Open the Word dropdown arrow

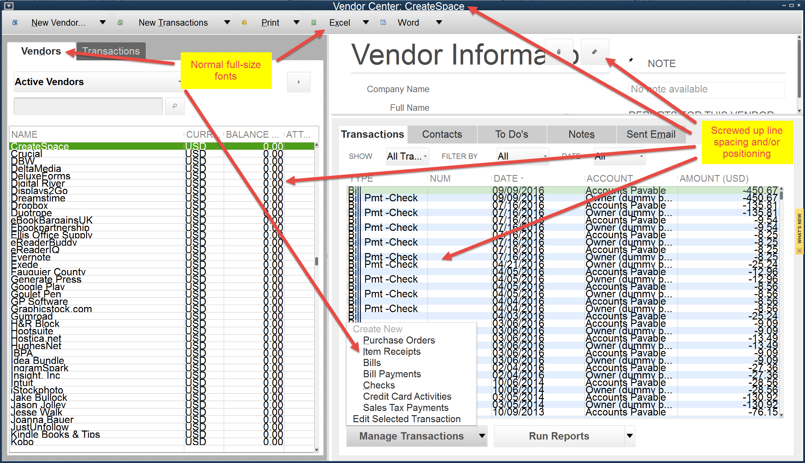439,22
